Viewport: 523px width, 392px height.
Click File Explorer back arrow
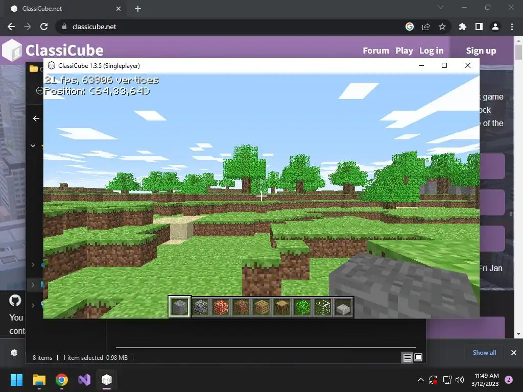pos(36,118)
